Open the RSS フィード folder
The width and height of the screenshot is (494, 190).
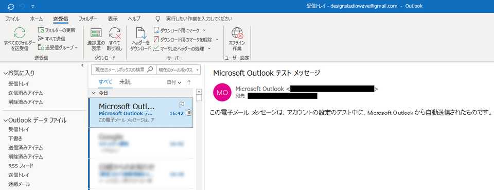21,166
